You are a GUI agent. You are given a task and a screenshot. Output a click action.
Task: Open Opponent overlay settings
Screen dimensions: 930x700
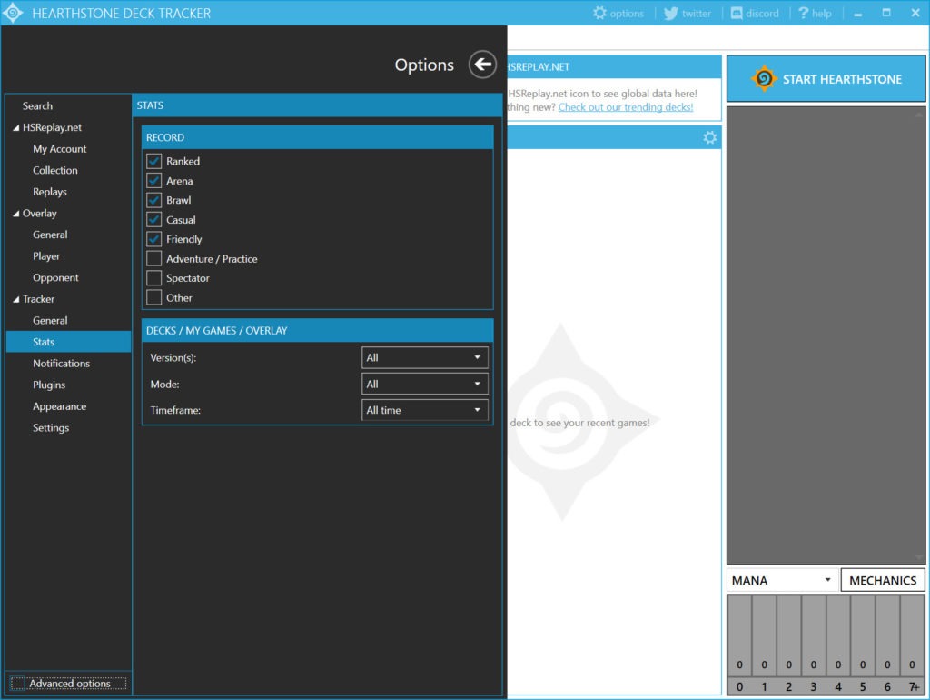55,277
